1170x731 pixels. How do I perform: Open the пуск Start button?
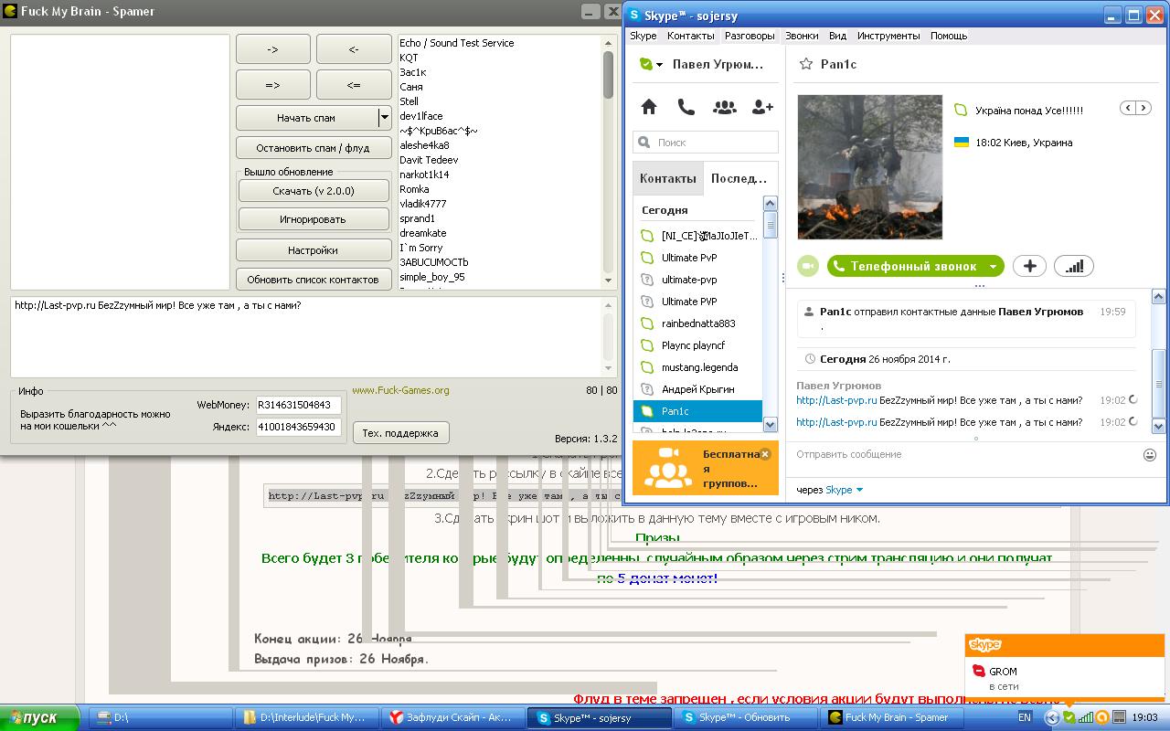(x=40, y=717)
